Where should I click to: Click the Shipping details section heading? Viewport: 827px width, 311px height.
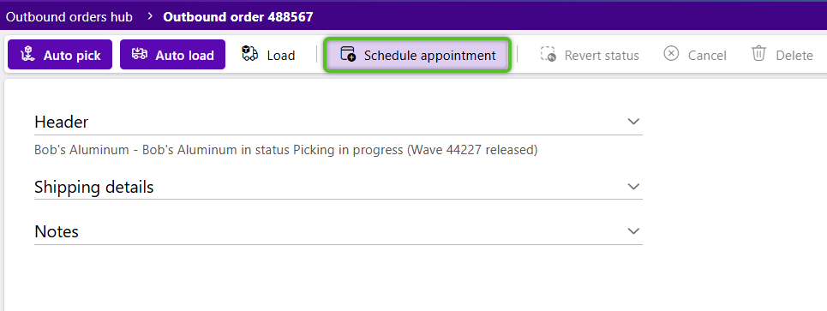coord(94,187)
